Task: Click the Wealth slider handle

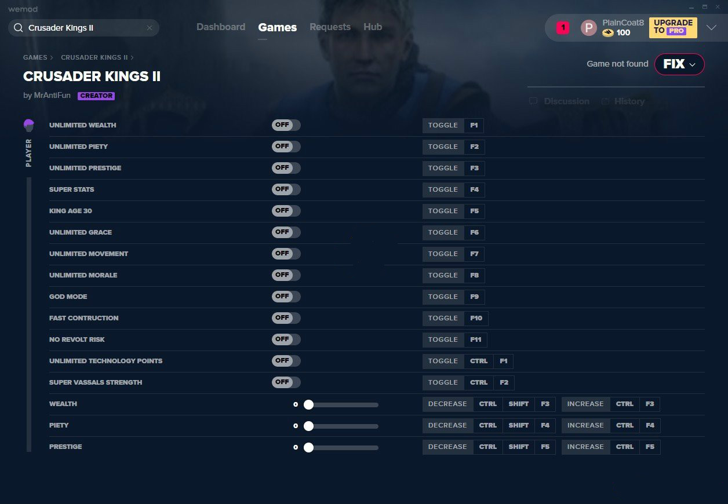Action: coord(308,404)
